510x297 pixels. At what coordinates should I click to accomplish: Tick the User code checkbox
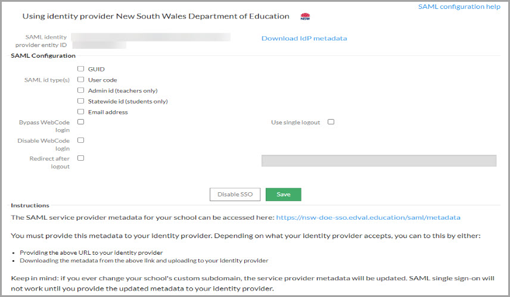(80, 80)
